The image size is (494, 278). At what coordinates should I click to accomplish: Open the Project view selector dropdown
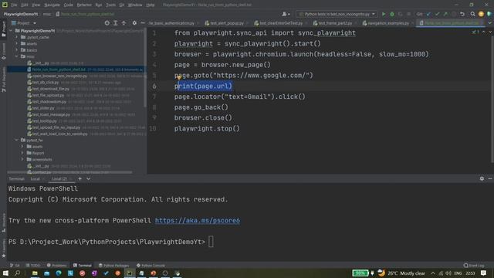coord(24,23)
